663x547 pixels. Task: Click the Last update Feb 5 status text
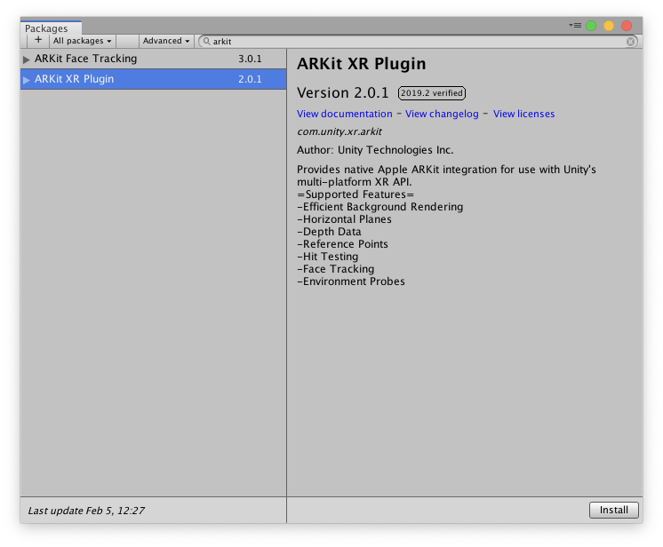coord(86,511)
